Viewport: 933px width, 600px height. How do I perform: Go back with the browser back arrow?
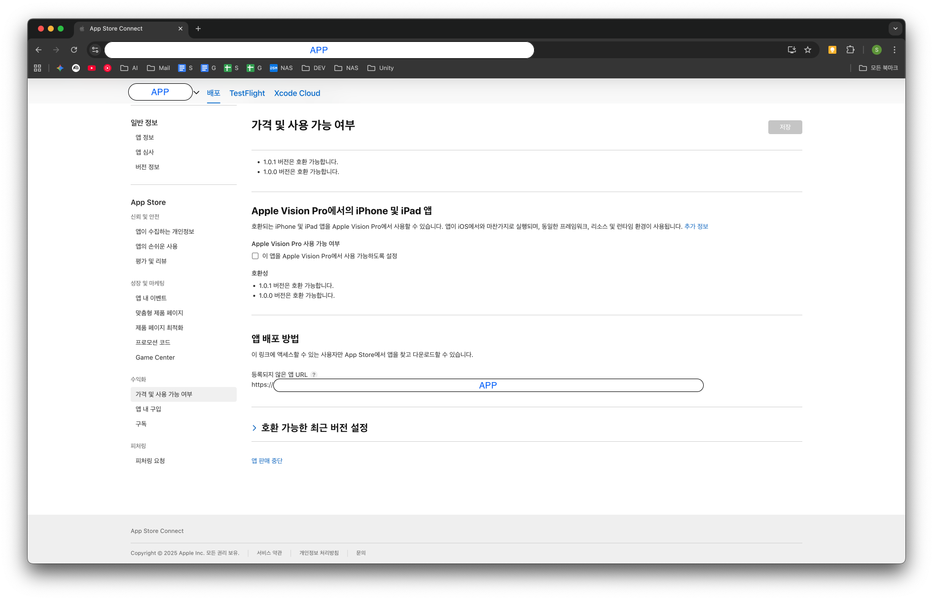pos(38,50)
